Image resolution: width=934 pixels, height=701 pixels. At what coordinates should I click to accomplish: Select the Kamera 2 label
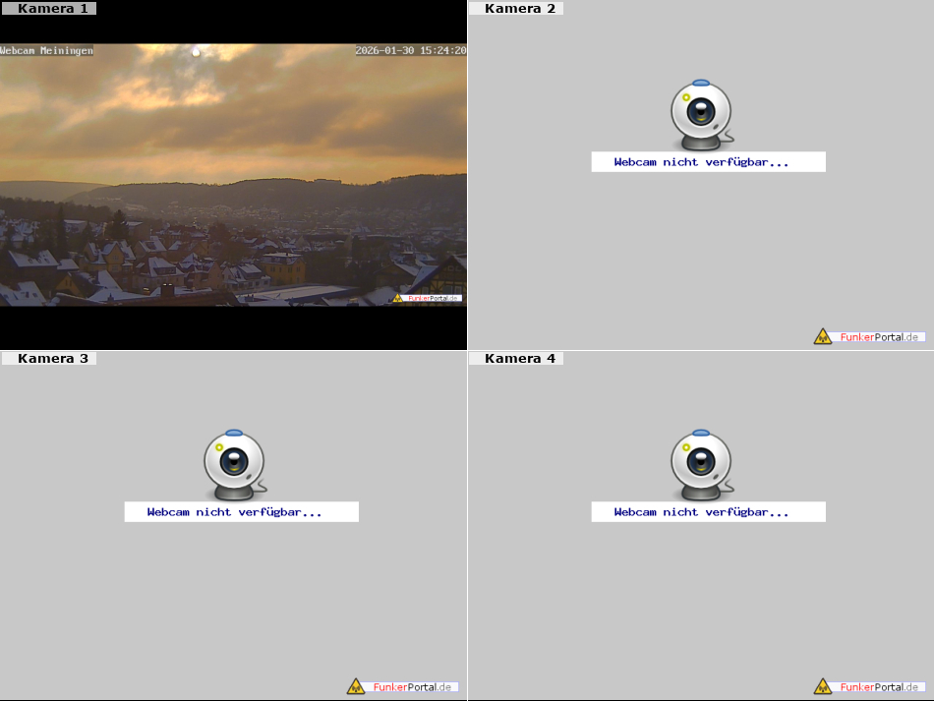point(519,9)
